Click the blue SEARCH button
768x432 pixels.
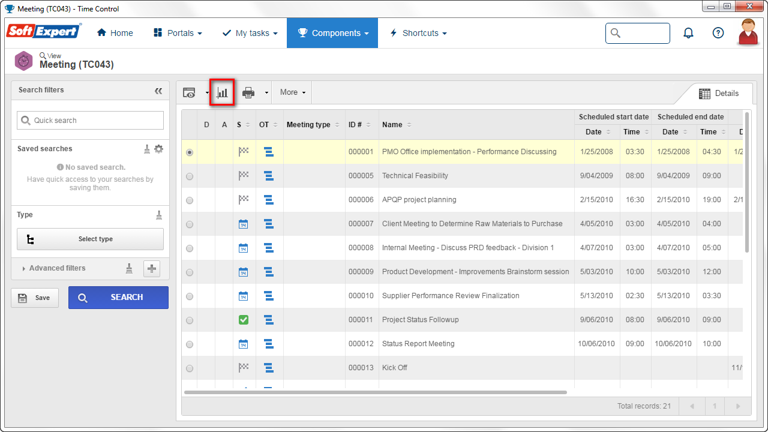[118, 298]
